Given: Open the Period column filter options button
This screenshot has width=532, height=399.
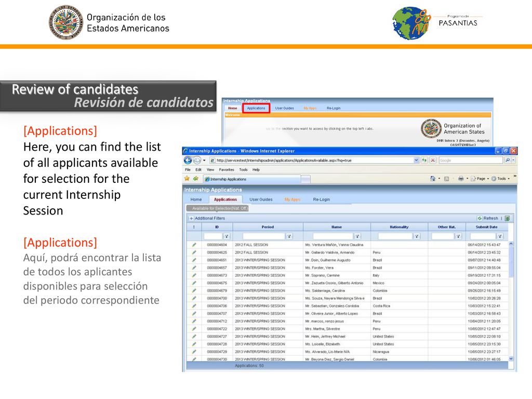Looking at the screenshot, I should [289, 236].
